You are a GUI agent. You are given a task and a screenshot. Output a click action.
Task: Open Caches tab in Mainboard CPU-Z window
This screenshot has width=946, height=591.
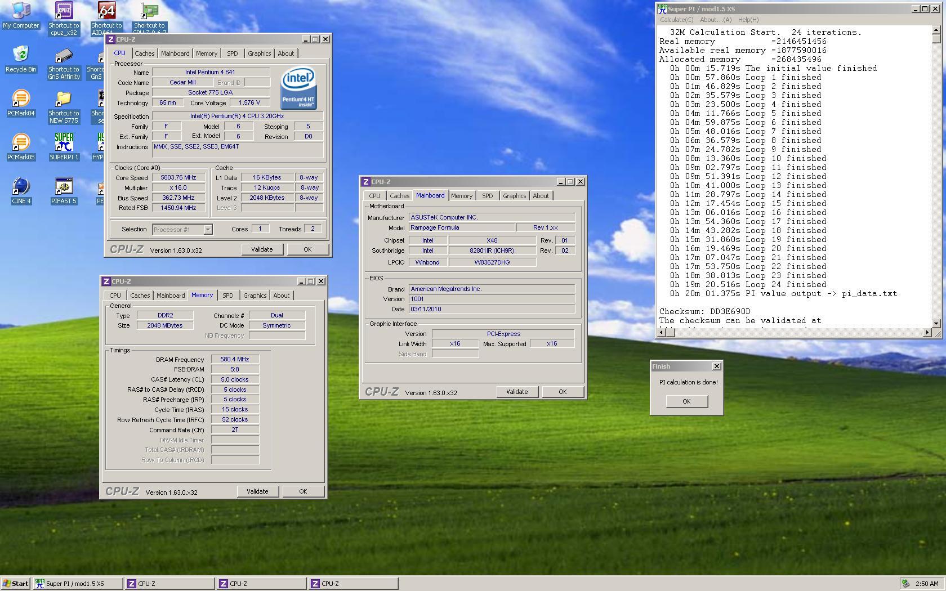[399, 196]
